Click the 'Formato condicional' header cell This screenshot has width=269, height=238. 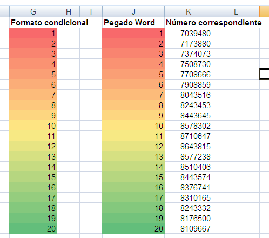point(33,23)
